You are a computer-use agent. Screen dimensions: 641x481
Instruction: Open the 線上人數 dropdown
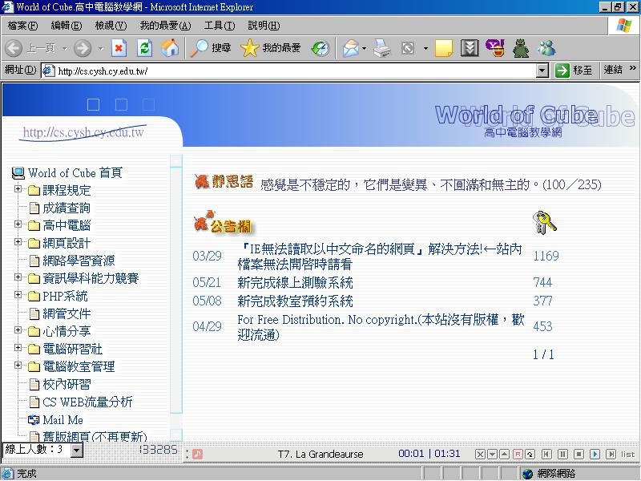[x=76, y=451]
